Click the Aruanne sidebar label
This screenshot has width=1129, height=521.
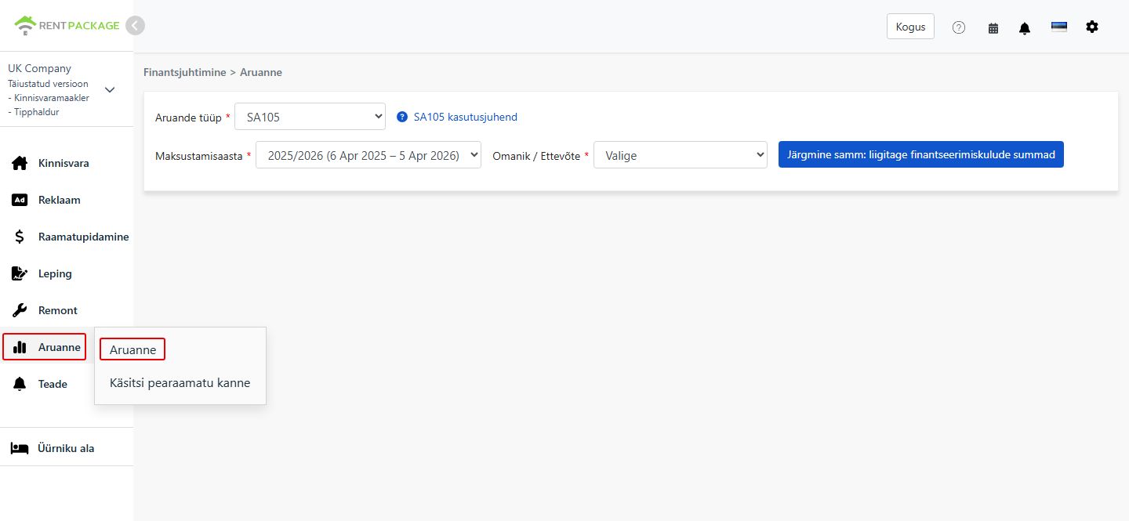60,347
